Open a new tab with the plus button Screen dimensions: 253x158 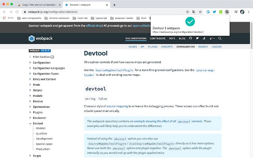[114, 5]
